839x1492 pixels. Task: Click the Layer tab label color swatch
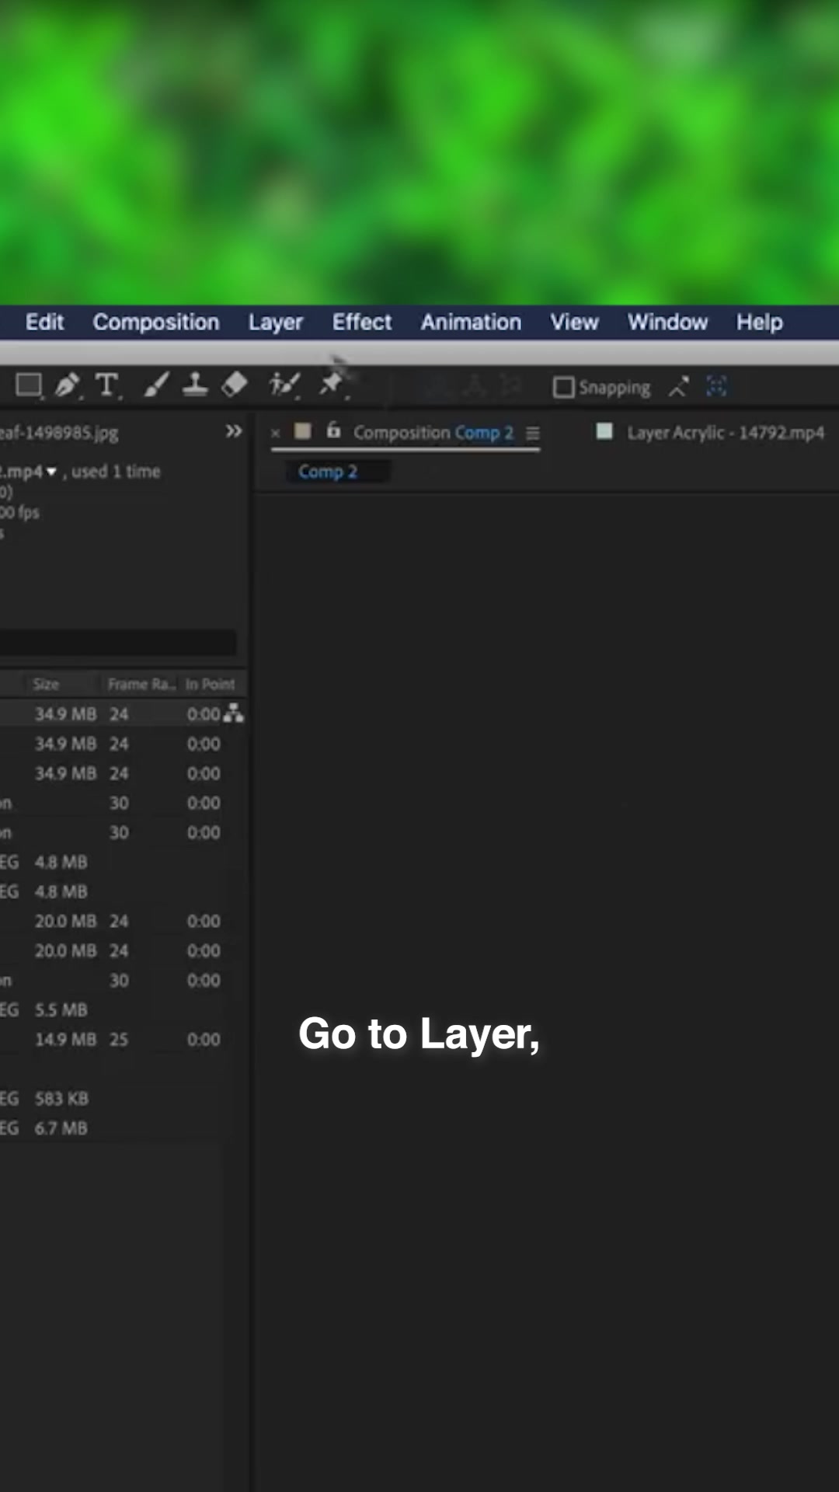[604, 431]
